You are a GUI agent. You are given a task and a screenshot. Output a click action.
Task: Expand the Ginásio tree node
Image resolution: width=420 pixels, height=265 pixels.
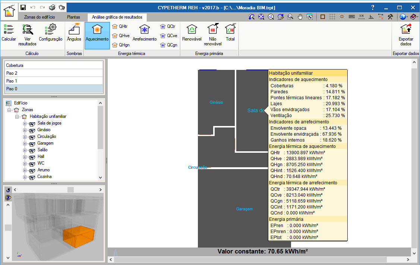pyautogui.click(x=25, y=130)
